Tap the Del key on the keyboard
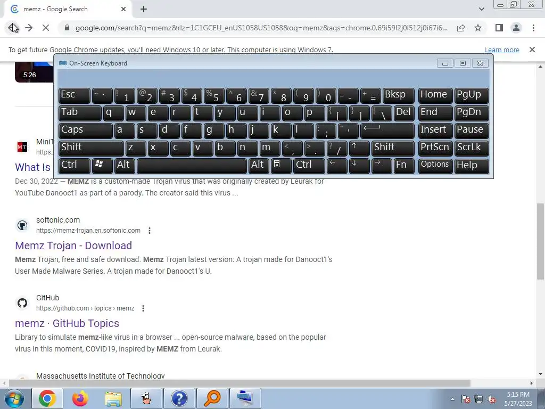The height and width of the screenshot is (409, 545). coord(404,113)
